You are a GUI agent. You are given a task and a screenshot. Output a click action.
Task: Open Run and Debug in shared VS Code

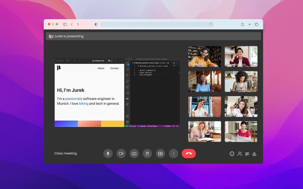pyautogui.click(x=127, y=81)
